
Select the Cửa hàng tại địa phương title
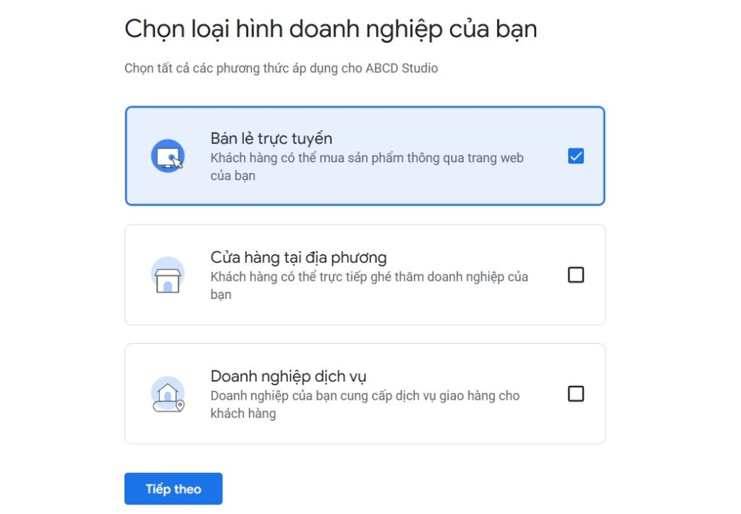point(299,257)
